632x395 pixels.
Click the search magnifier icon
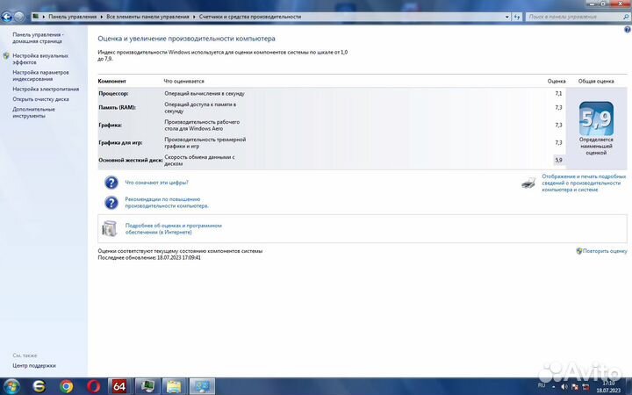pyautogui.click(x=626, y=17)
